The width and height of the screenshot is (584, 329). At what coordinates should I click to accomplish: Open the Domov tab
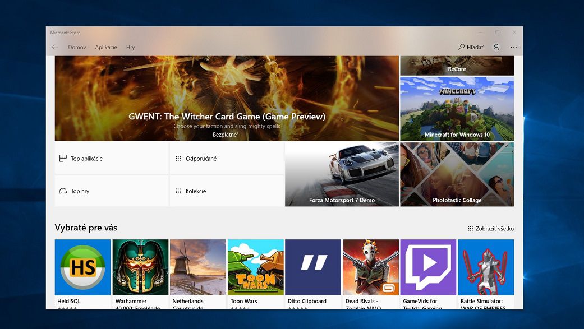click(x=77, y=47)
